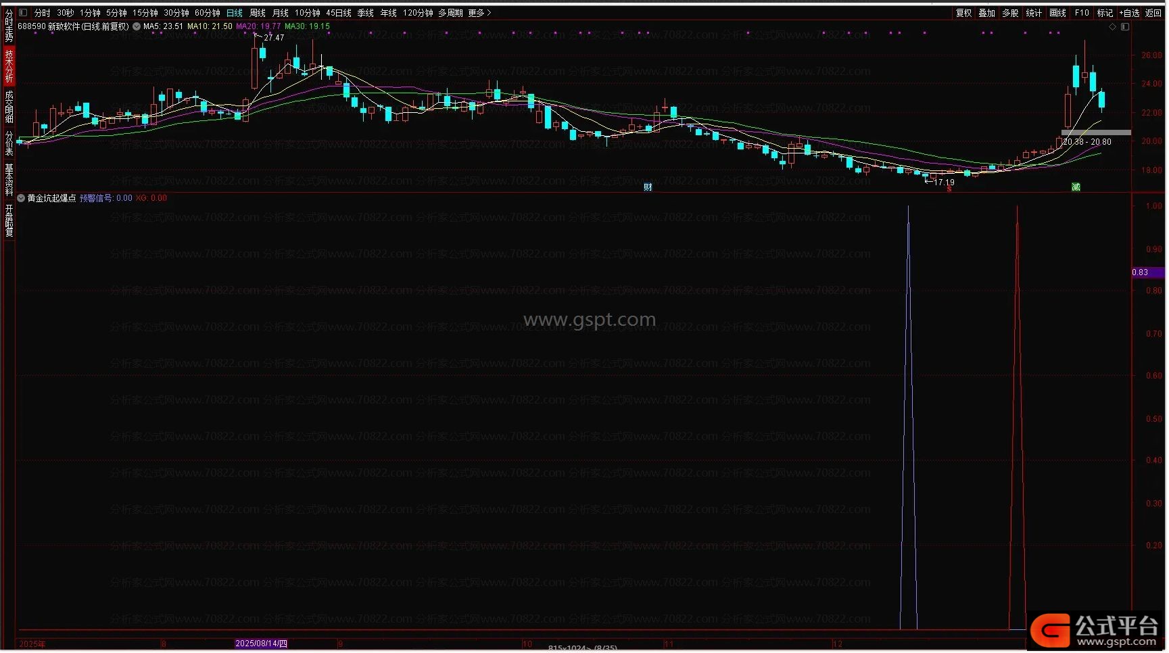
Task: Open F10 company information
Action: click(1082, 13)
